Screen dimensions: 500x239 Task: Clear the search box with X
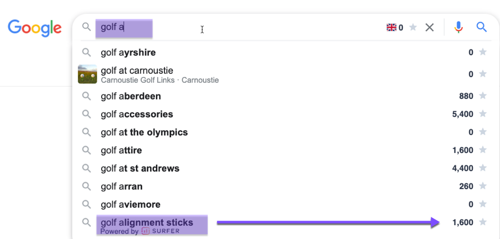pos(429,27)
